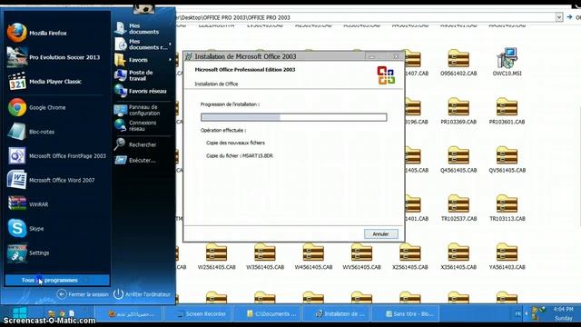
Task: Click the Windows Start button
Action: [x=20, y=312]
